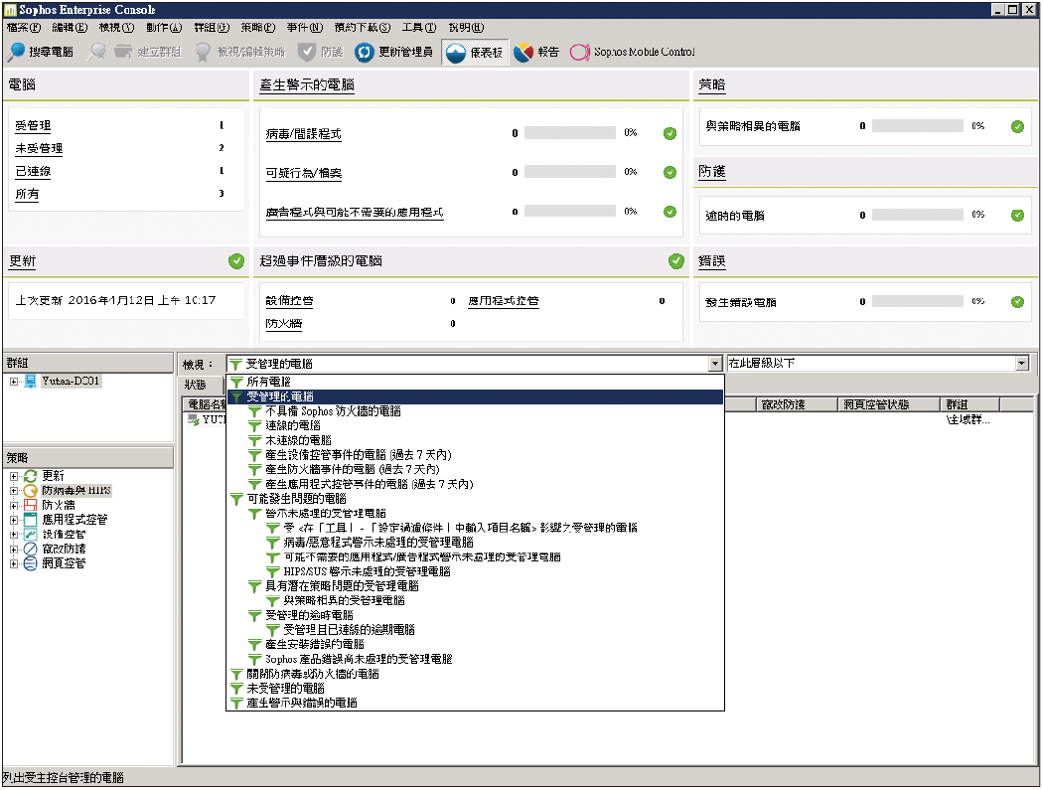Image resolution: width=1043 pixels, height=790 pixels.
Task: Open the 設備控管 events link
Action: coord(289,301)
